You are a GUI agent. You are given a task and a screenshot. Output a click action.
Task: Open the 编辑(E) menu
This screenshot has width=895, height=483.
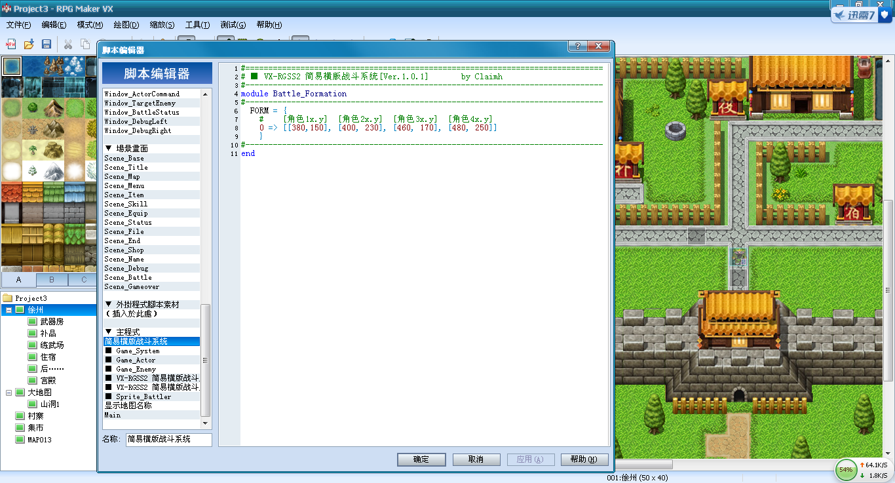(54, 25)
